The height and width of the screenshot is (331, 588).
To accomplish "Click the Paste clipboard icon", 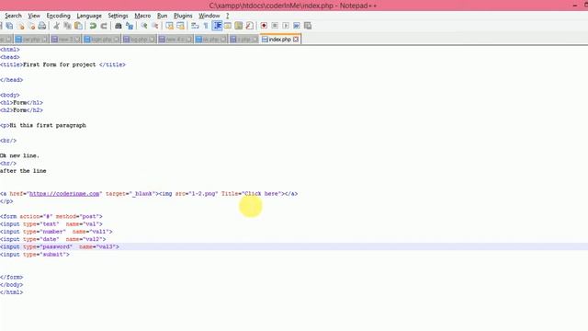I will pos(78,26).
